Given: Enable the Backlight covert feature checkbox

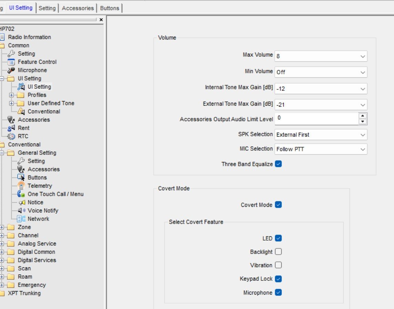Looking at the screenshot, I should 279,252.
